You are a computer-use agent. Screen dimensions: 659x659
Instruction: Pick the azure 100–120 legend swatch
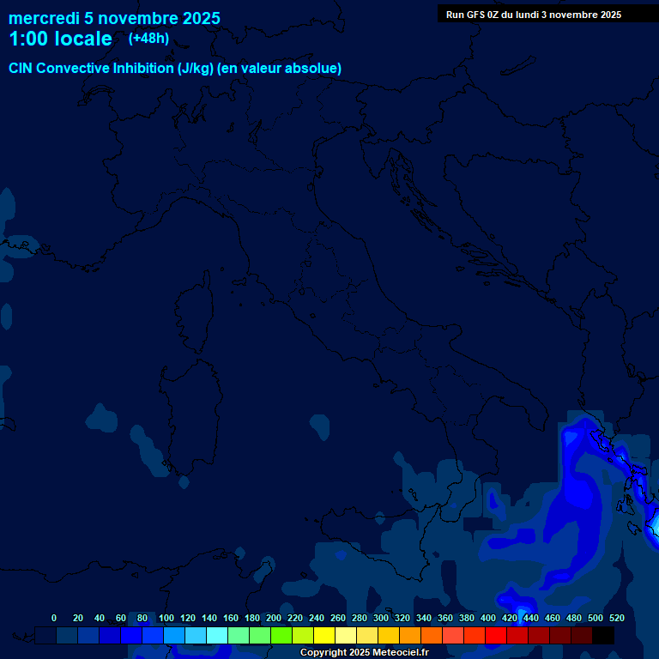click(174, 635)
